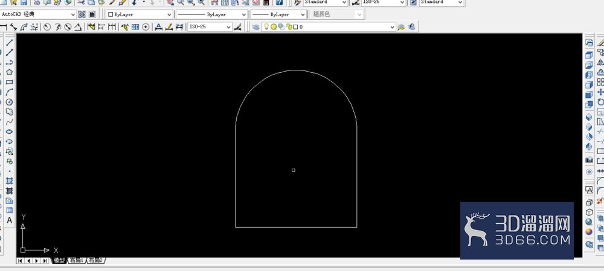Choose the Rectangle tool

[x=10, y=82]
